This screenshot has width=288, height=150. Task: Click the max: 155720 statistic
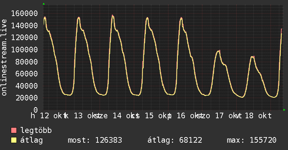[251, 140]
